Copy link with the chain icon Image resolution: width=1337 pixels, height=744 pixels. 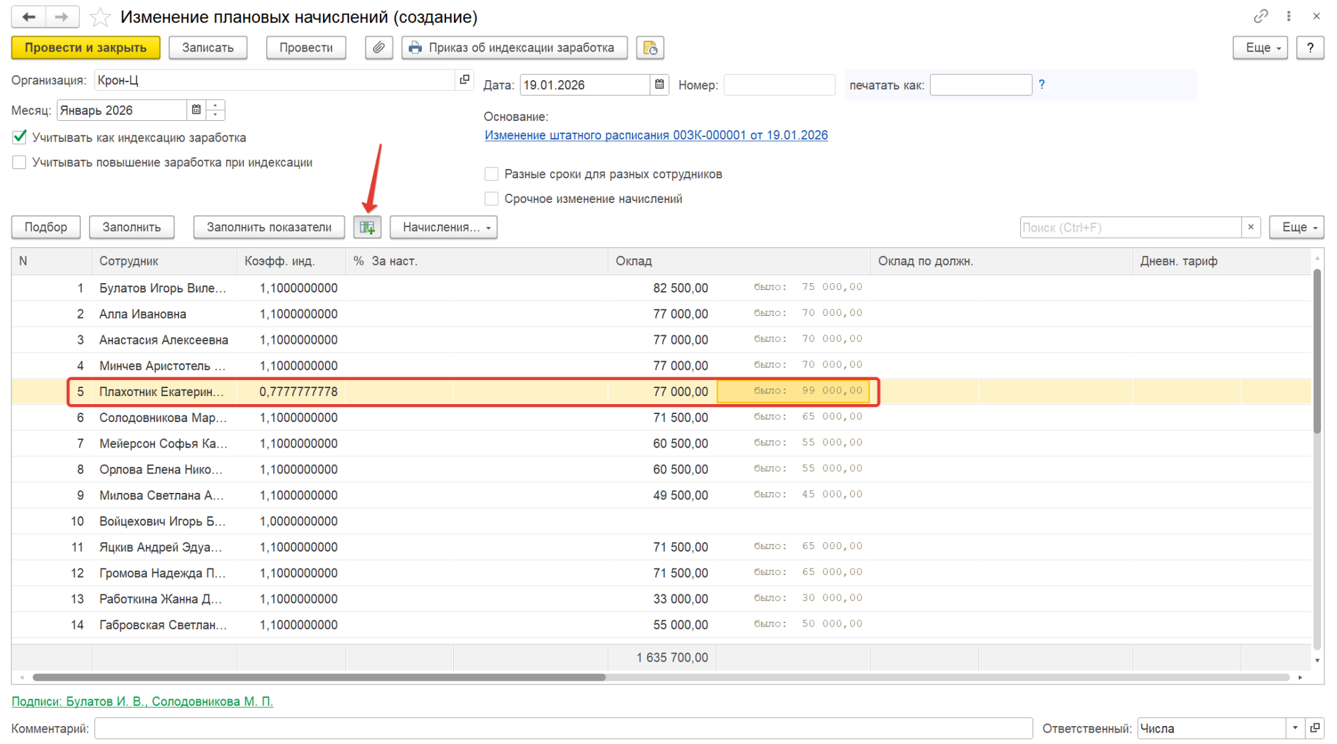1260,16
